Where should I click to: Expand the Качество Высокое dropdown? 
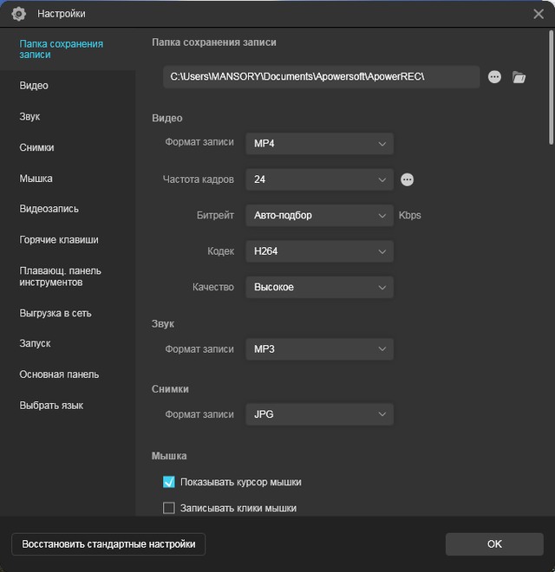(319, 287)
